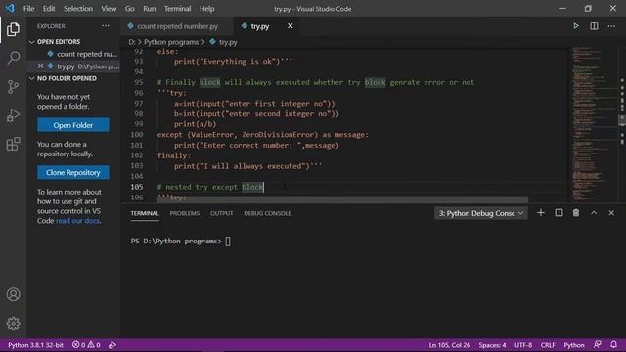Place cursor on line 105 comment
626x352 pixels.
(210, 187)
